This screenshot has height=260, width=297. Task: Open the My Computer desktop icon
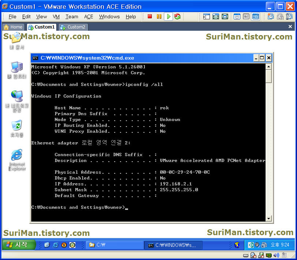pos(17,70)
